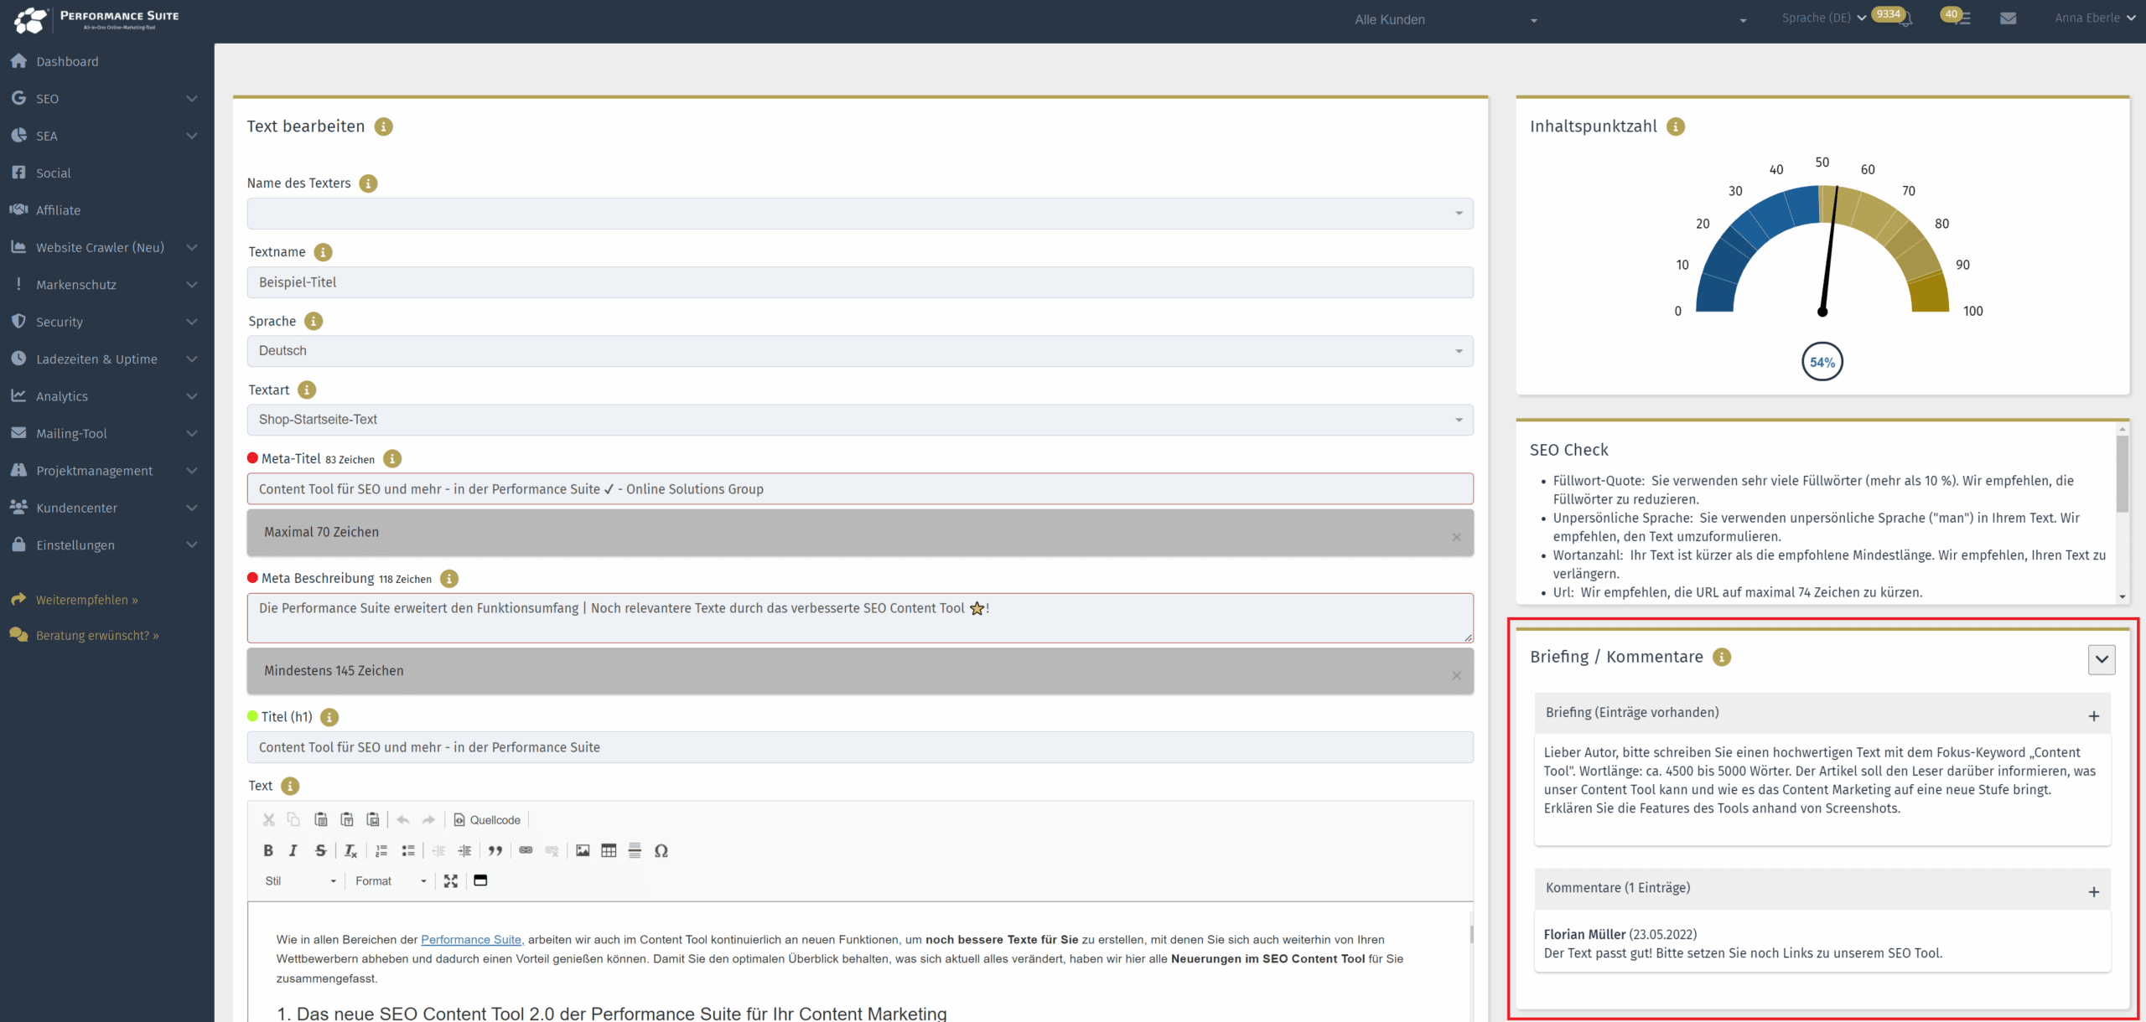Viewport: 2146px width, 1022px height.
Task: Click the Beratung erwünscht? link
Action: point(97,636)
